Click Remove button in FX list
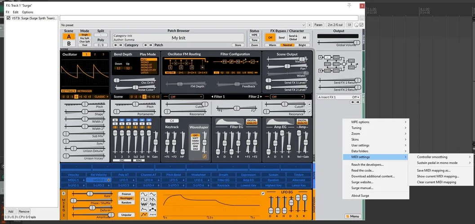The width and height of the screenshot is (475, 224). pyautogui.click(x=24, y=211)
